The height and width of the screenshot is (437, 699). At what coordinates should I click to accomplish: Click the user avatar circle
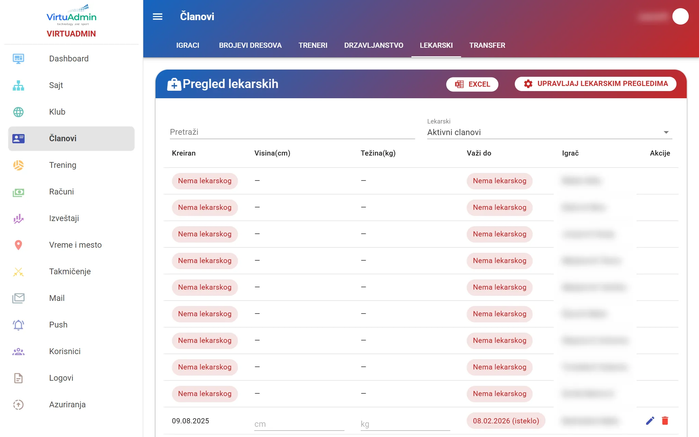pos(680,16)
